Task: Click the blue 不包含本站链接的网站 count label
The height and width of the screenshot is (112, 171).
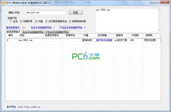Action: click(x=71, y=28)
